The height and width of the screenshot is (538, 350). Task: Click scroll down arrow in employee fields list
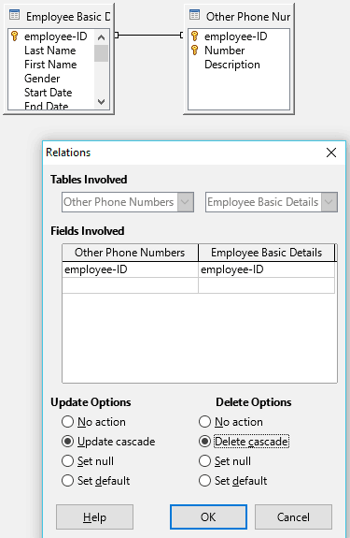click(102, 102)
